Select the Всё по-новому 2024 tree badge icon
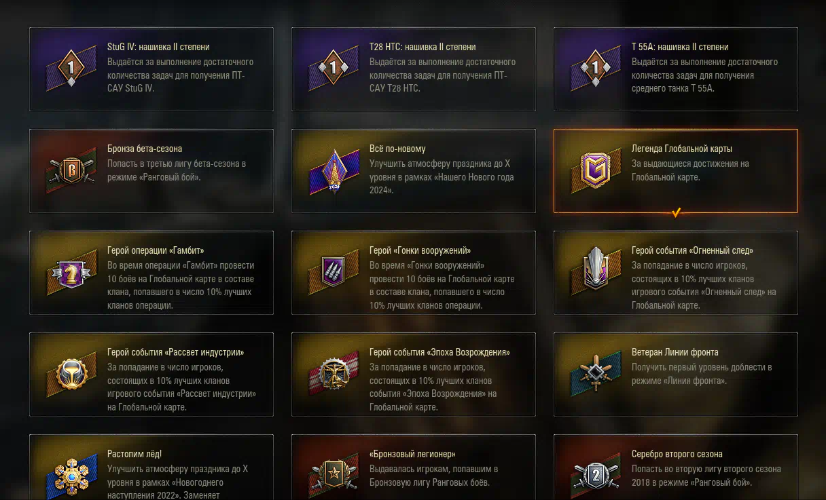Image resolution: width=826 pixels, height=500 pixels. click(333, 170)
